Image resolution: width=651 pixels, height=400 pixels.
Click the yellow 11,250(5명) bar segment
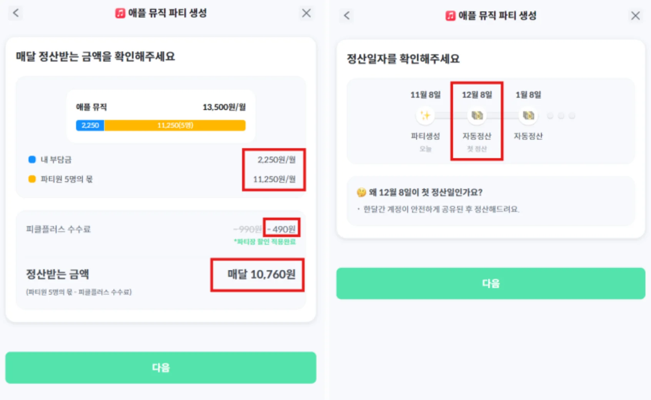click(x=175, y=125)
